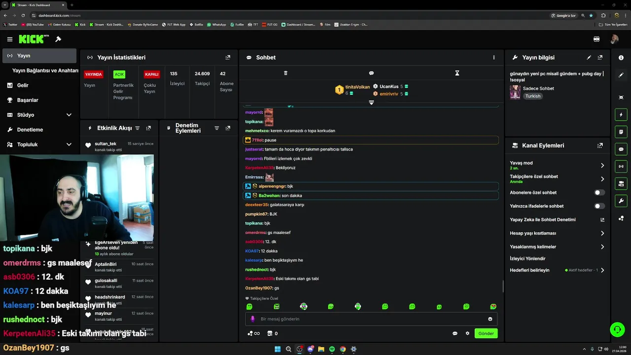Click the Turkish language tag
The height and width of the screenshot is (355, 631).
(x=533, y=96)
